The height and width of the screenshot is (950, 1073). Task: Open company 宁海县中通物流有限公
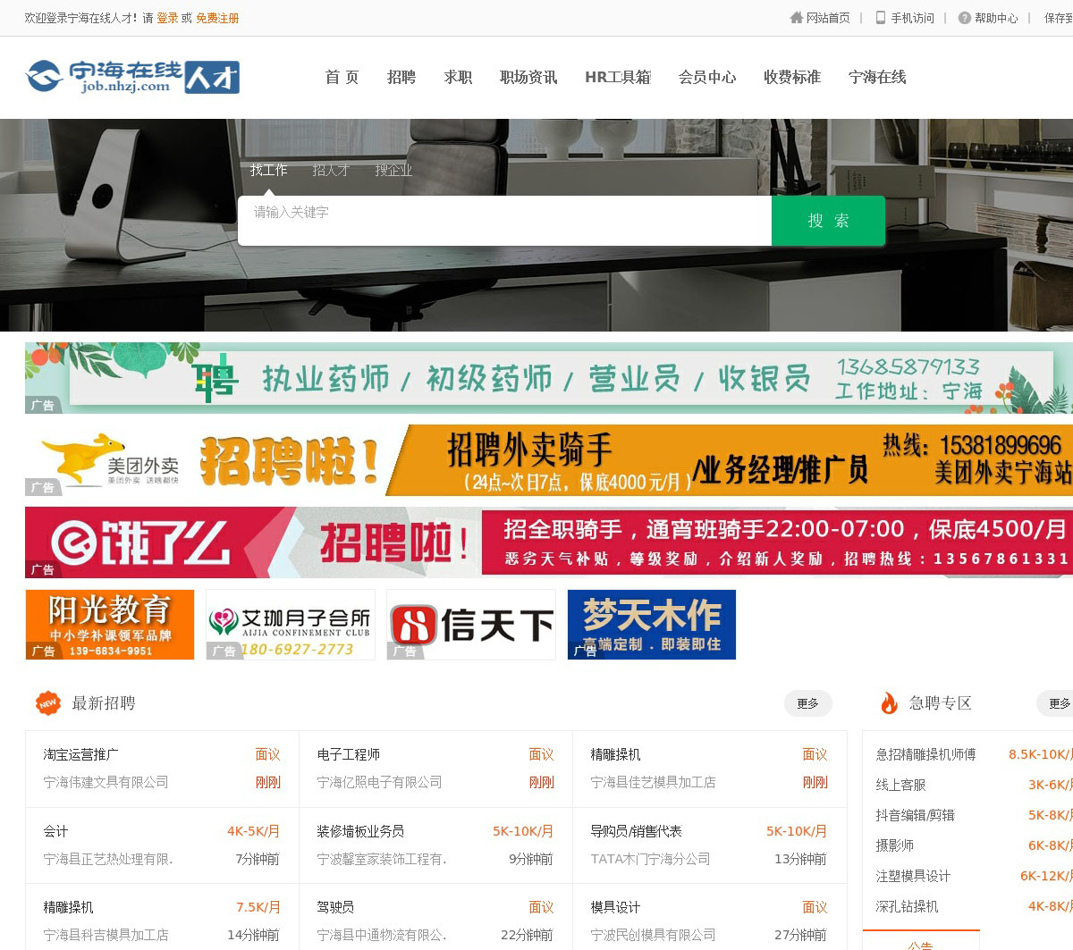tap(382, 935)
